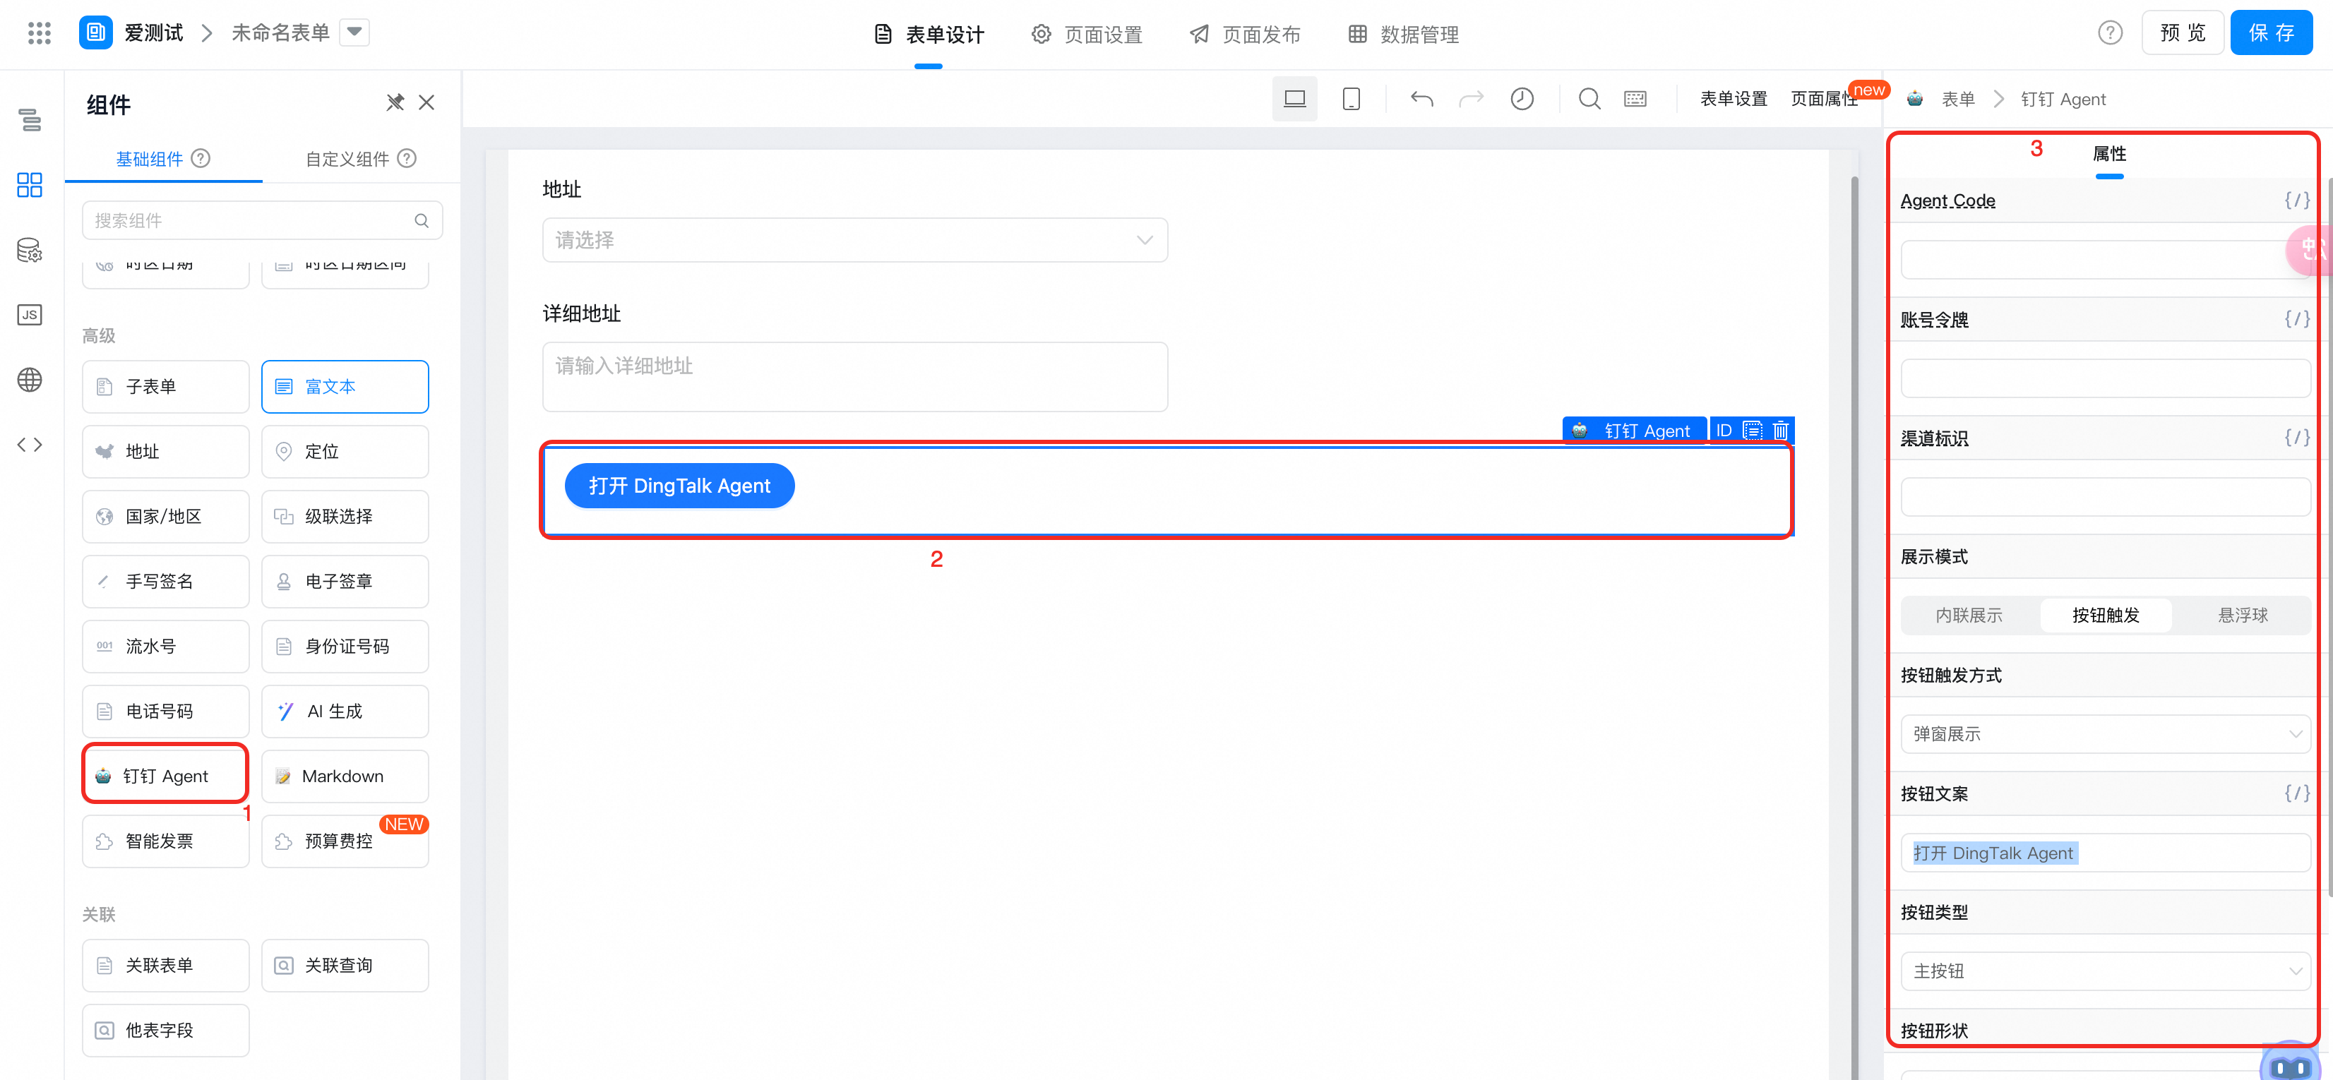Select the 富文本 component
Screen dimensions: 2333x1080
[345, 387]
